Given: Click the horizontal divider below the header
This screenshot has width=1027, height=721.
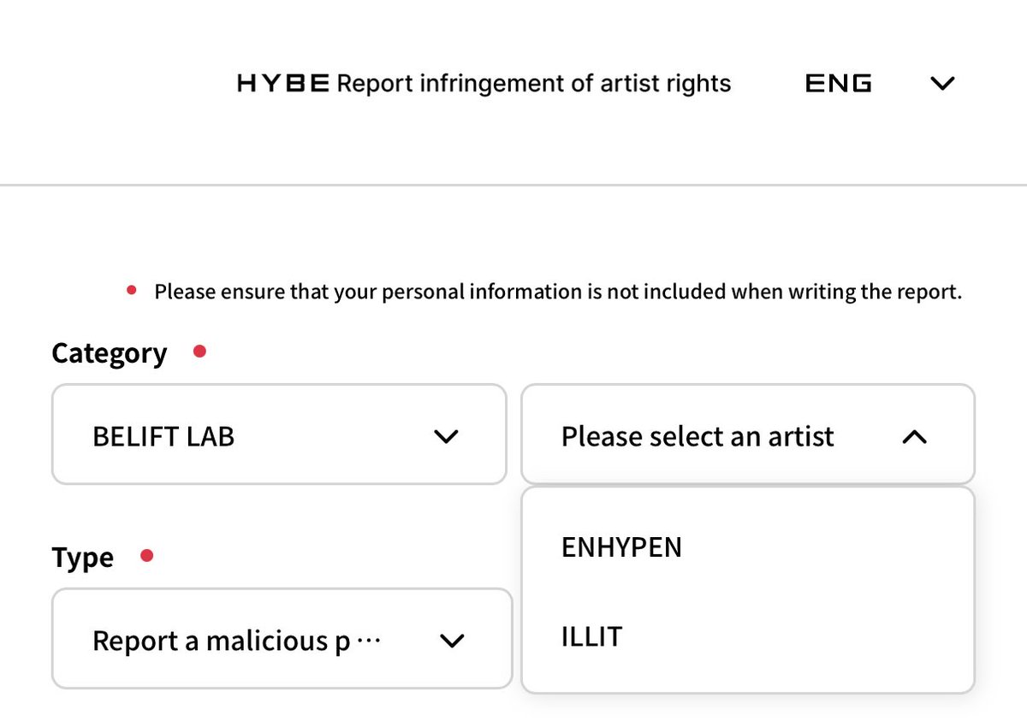Looking at the screenshot, I should click(x=513, y=185).
